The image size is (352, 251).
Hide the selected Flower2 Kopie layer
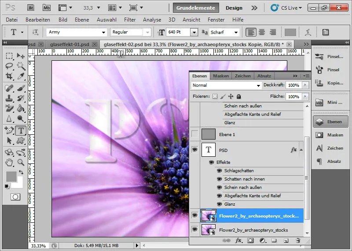195,215
